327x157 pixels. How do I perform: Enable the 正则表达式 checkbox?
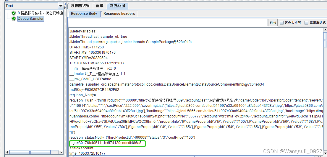click(x=306, y=22)
